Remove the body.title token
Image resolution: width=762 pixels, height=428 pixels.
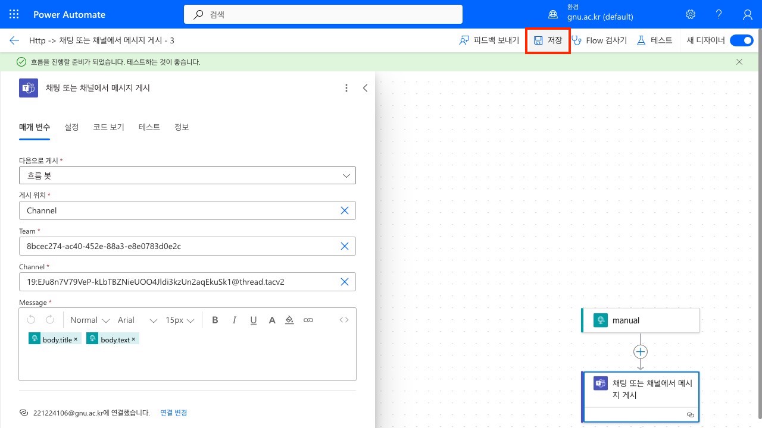pos(76,339)
